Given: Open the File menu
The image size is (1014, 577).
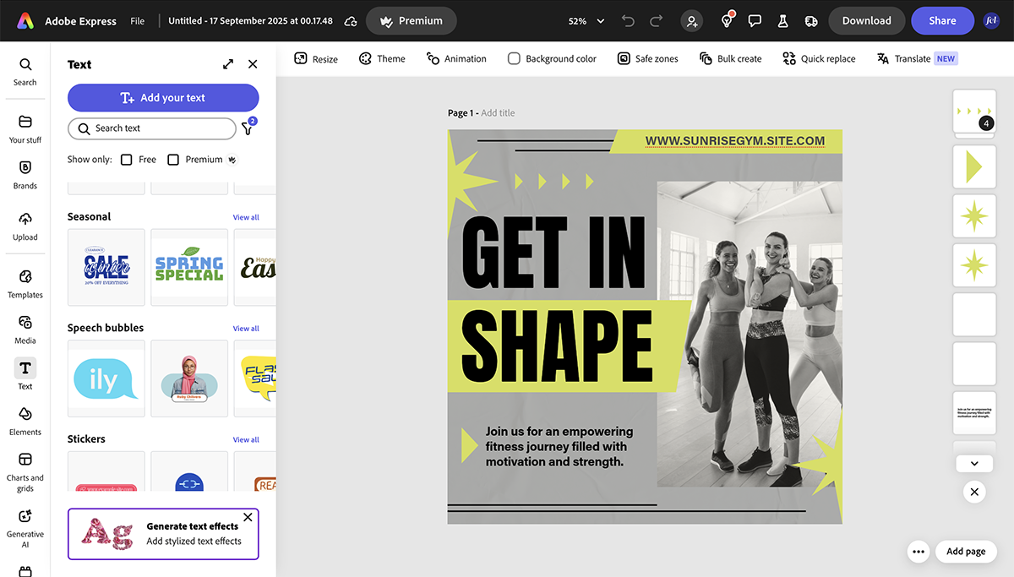Looking at the screenshot, I should [x=137, y=20].
